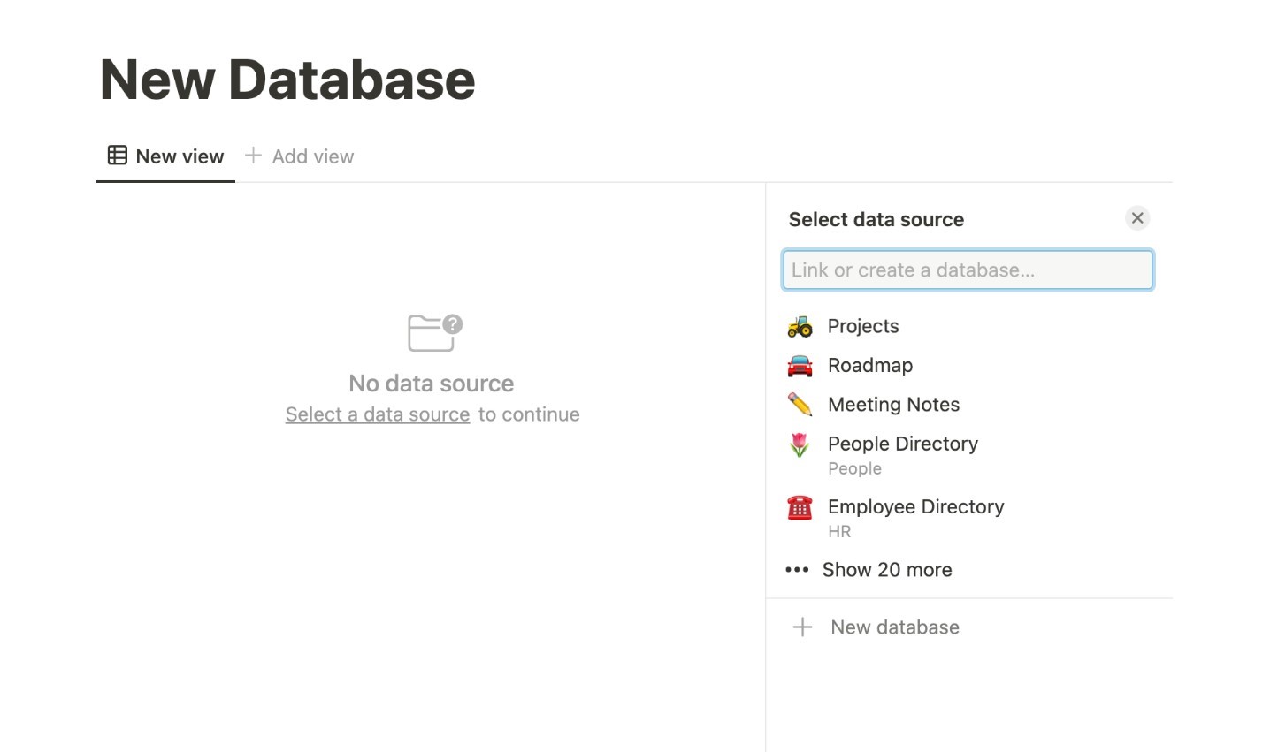Click the folder question-mark icon
The image size is (1278, 752).
435,333
